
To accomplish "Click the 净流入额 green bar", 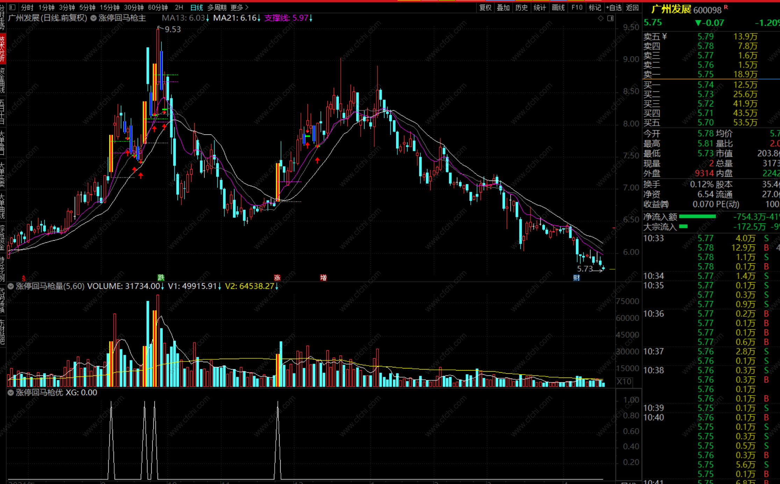I will pos(697,217).
